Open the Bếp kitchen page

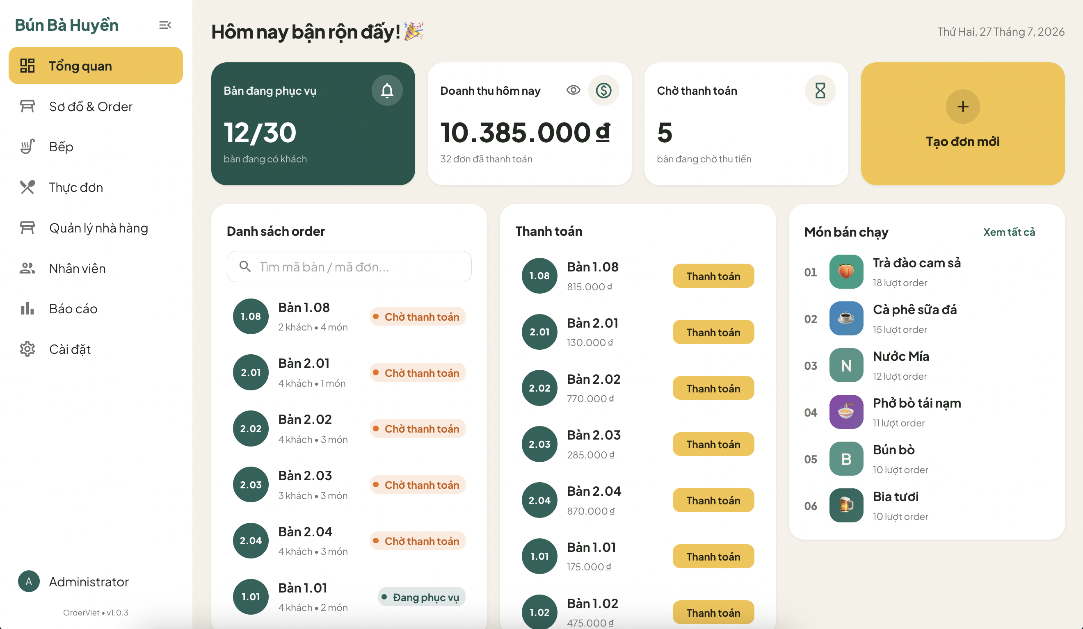(96, 147)
